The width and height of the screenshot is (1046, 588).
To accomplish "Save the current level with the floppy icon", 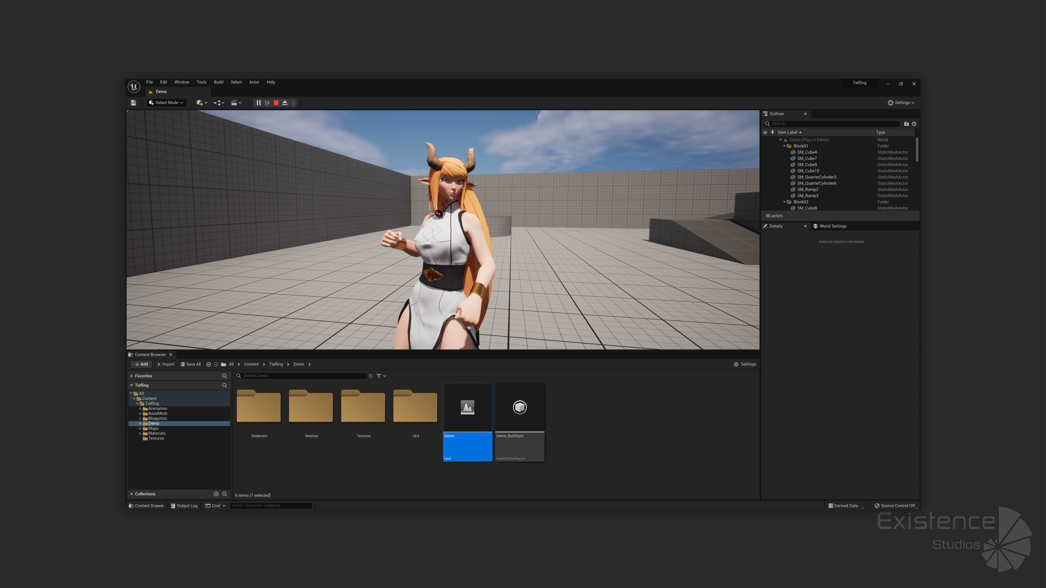I will pyautogui.click(x=133, y=103).
